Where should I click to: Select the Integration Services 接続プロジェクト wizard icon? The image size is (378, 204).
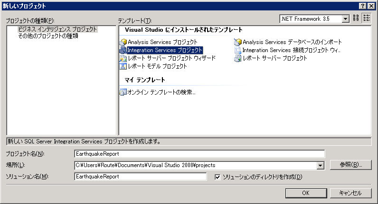[238, 50]
